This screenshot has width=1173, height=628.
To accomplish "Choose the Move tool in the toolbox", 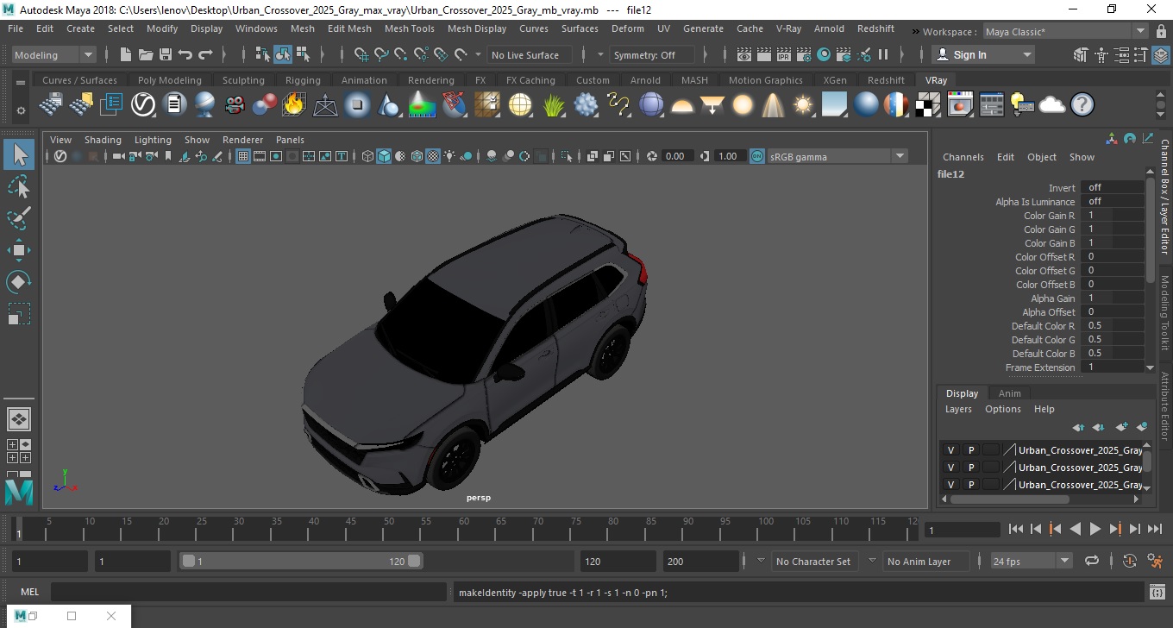I will (19, 250).
